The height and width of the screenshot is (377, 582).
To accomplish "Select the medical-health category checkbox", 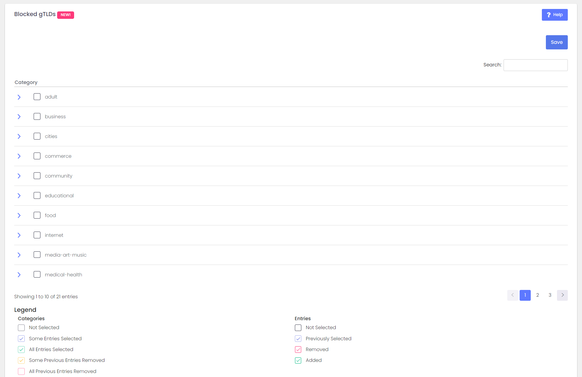I will [x=37, y=274].
